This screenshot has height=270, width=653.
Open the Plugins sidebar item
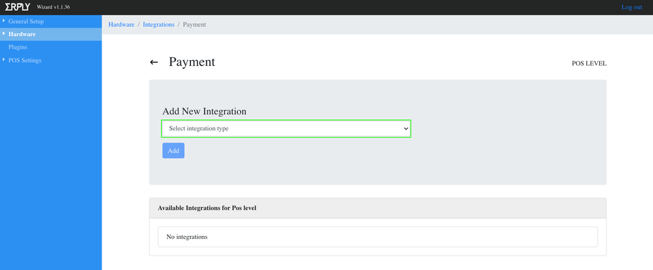[x=17, y=47]
